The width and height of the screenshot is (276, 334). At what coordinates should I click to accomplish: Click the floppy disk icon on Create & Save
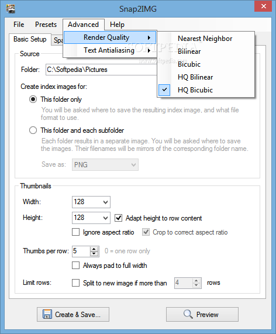pyautogui.click(x=47, y=314)
